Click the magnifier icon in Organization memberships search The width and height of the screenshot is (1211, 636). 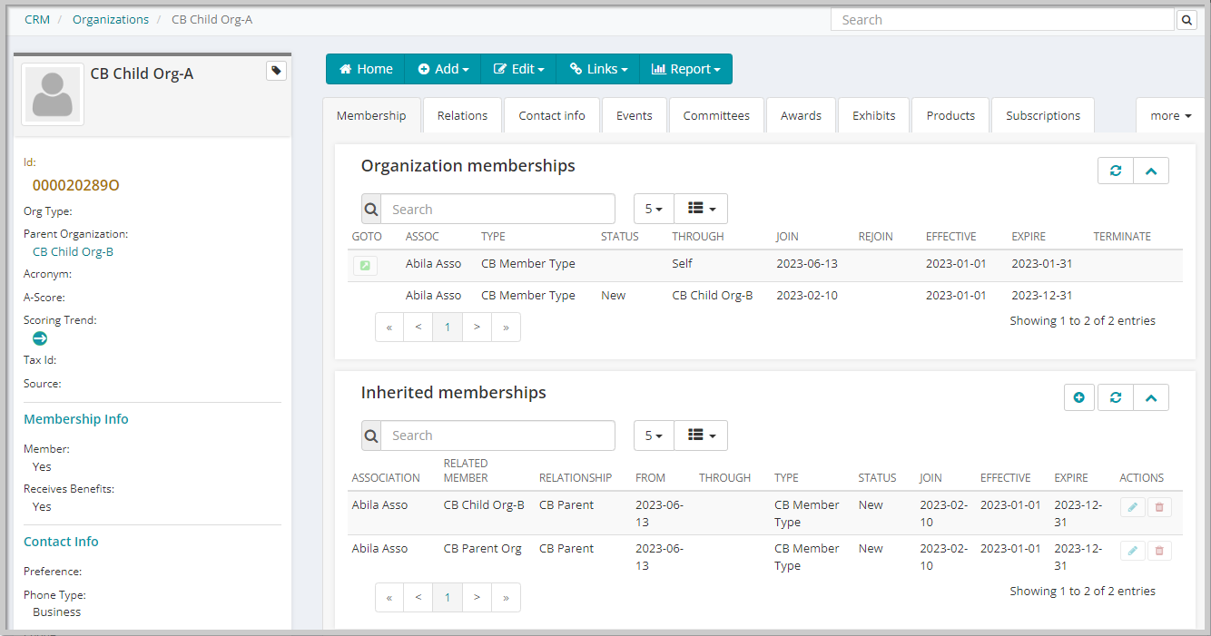[x=371, y=209]
